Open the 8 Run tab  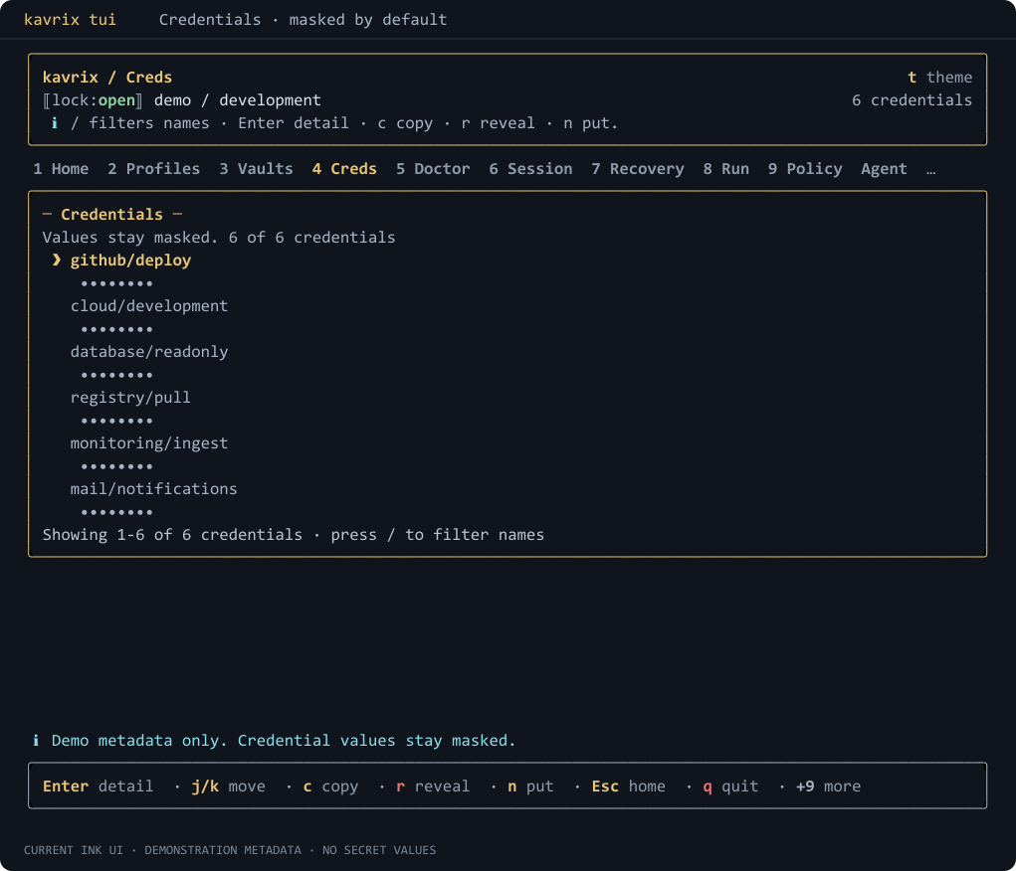pos(726,169)
